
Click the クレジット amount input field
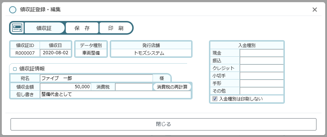point(262,68)
